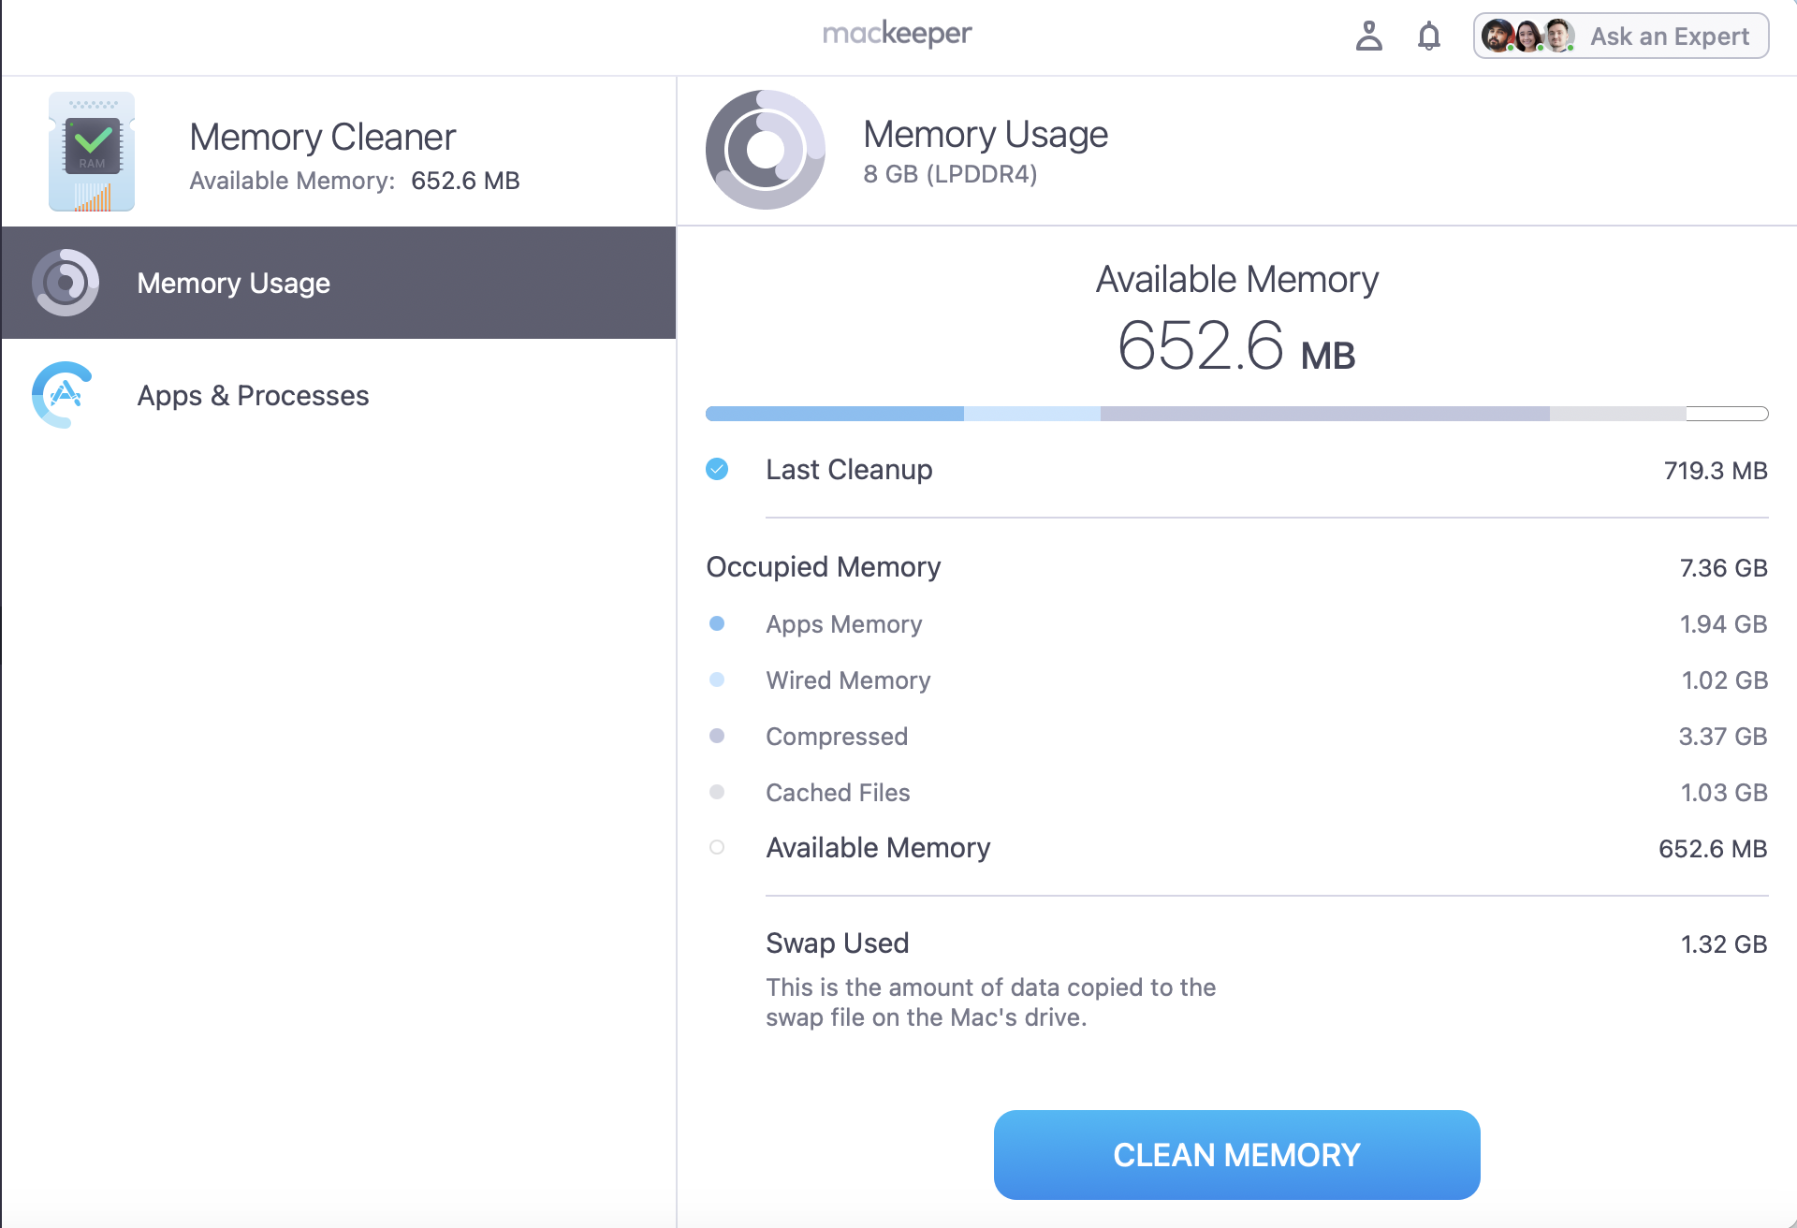Switch to the Memory Usage section
The width and height of the screenshot is (1797, 1228).
click(233, 282)
